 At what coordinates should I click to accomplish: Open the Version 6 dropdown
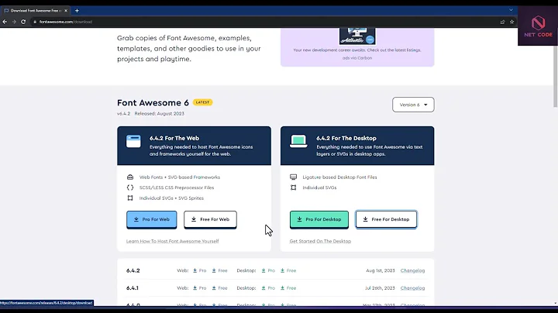(x=413, y=105)
